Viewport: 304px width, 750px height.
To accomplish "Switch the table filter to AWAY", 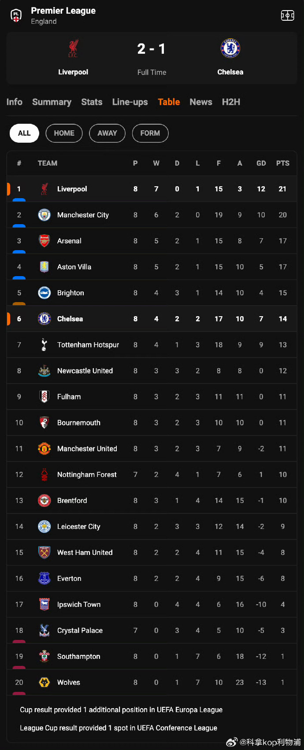I will pos(107,133).
